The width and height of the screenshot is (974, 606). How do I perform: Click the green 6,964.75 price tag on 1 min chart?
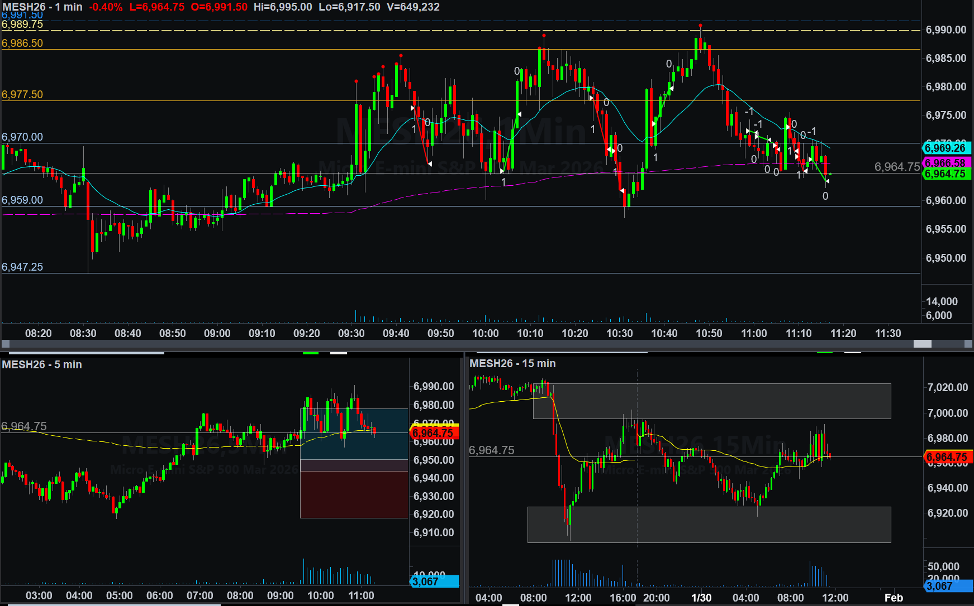[947, 174]
